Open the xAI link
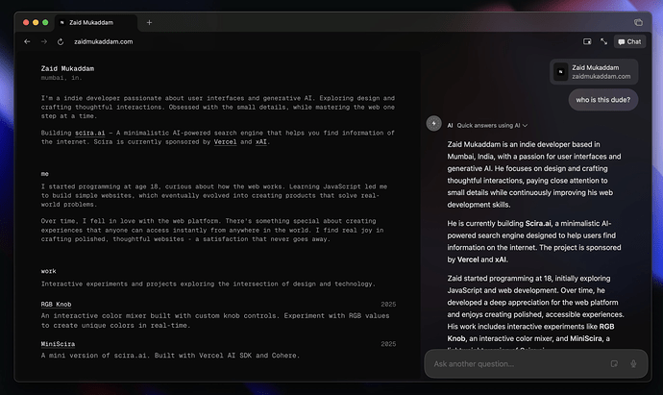 pyautogui.click(x=261, y=142)
